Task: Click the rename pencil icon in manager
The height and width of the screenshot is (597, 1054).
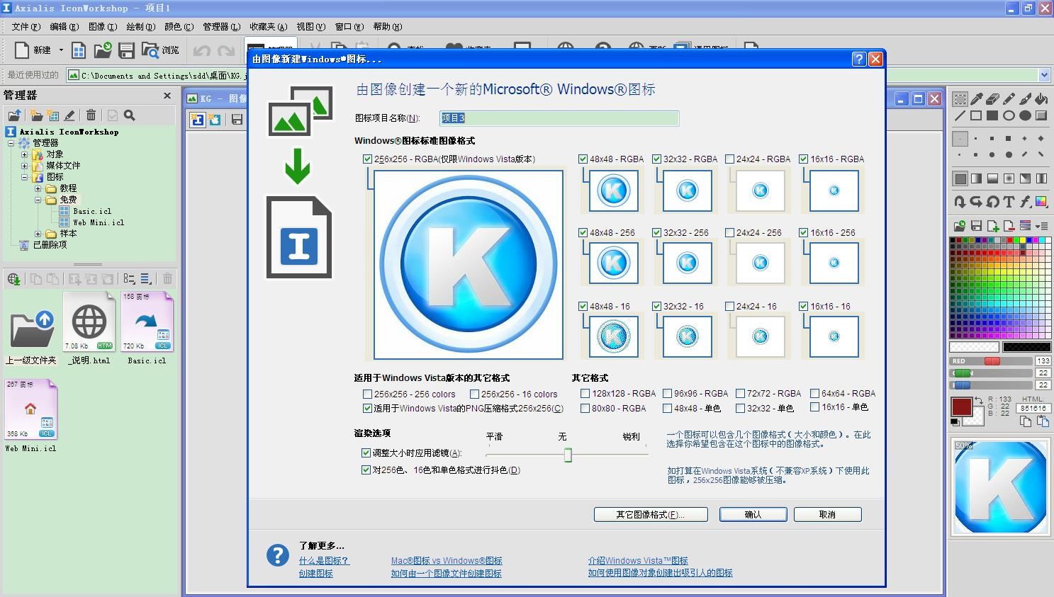Action: click(x=69, y=115)
